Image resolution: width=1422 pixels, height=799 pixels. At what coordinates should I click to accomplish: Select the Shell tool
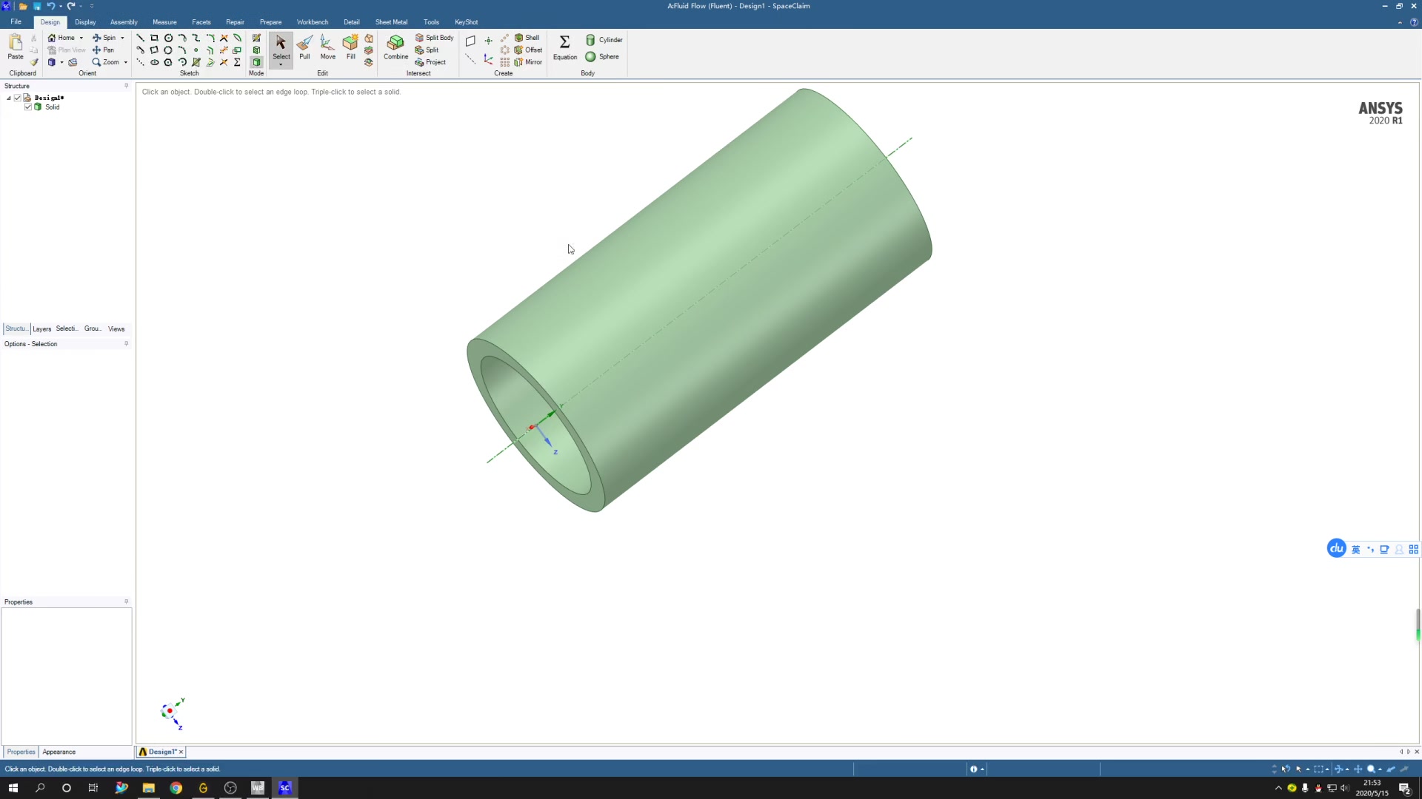tap(527, 38)
